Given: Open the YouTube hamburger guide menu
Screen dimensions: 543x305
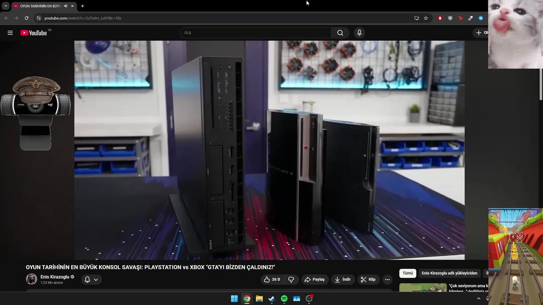Looking at the screenshot, I should 10,33.
